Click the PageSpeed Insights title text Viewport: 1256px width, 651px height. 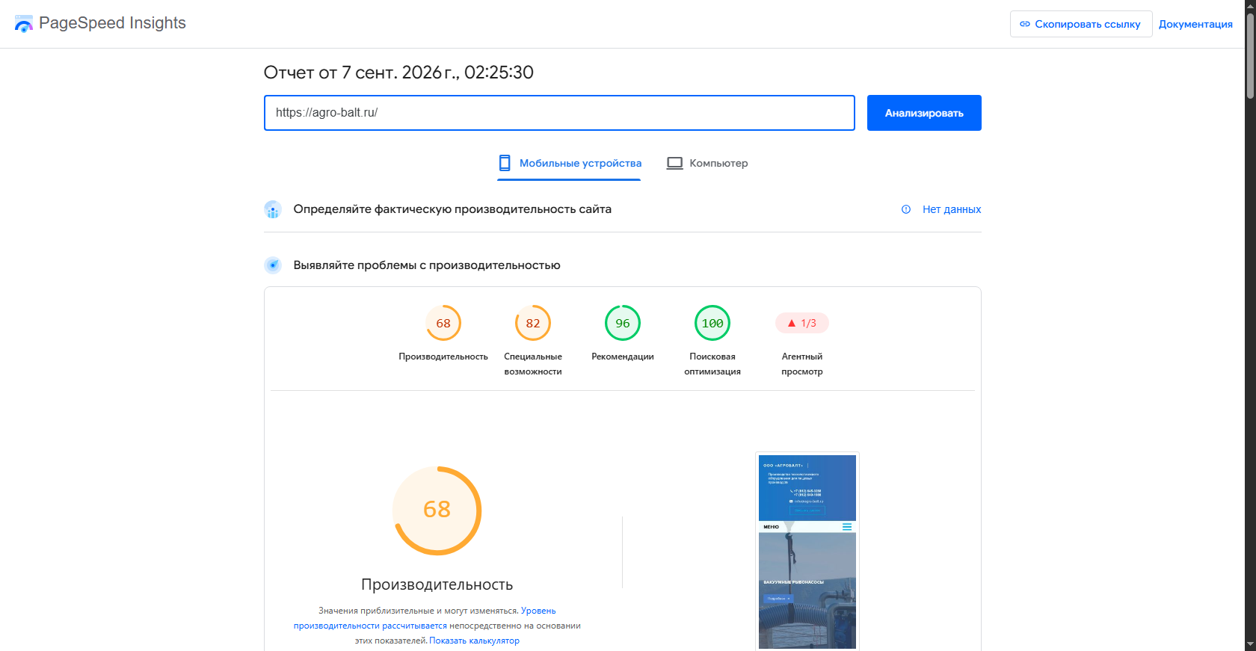pos(112,23)
